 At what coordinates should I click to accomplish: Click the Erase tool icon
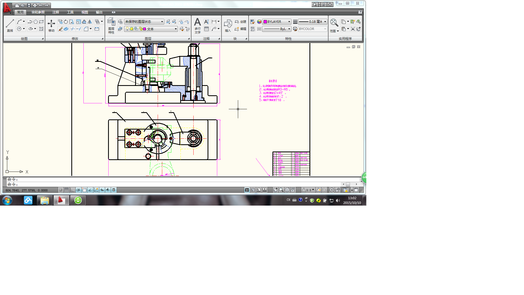pos(60,29)
